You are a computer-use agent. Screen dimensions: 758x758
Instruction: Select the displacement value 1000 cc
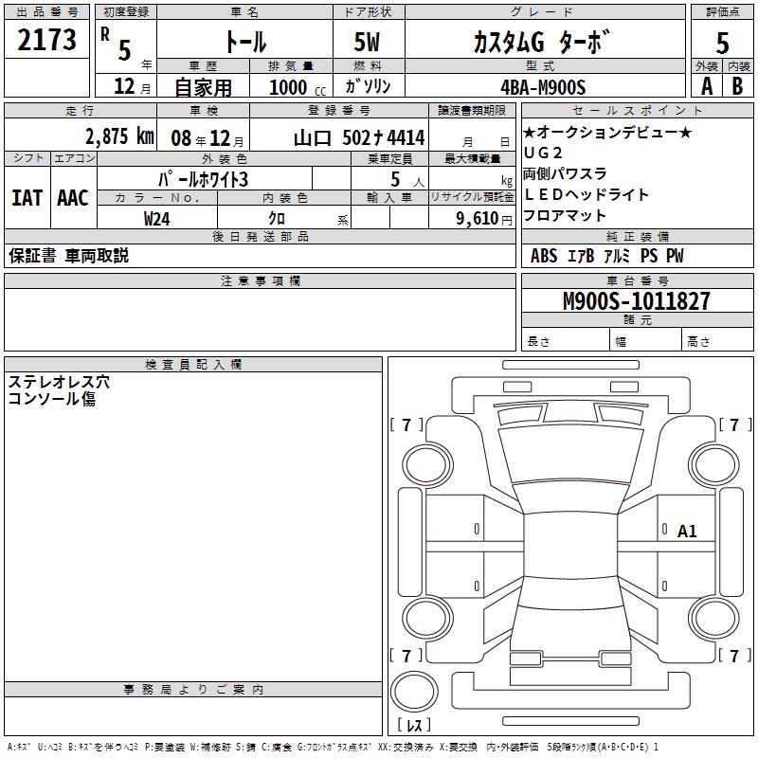pyautogui.click(x=298, y=87)
